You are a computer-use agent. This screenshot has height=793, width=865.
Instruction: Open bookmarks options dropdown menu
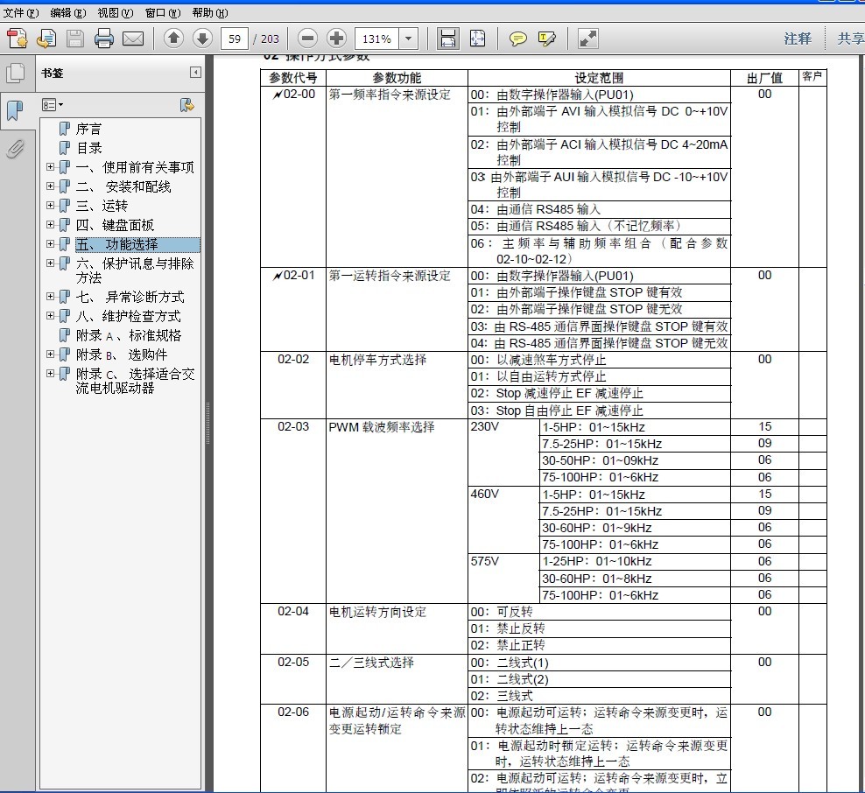click(53, 105)
